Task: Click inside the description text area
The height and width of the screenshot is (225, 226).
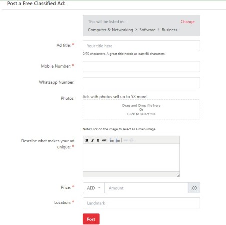Action: [131, 157]
